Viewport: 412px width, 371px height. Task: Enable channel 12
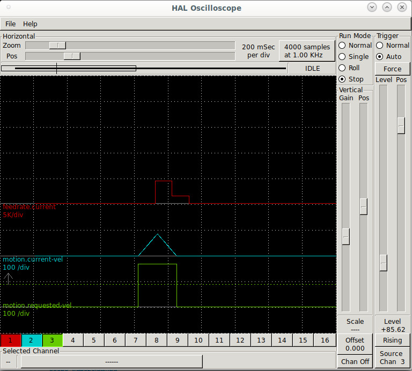[240, 340]
